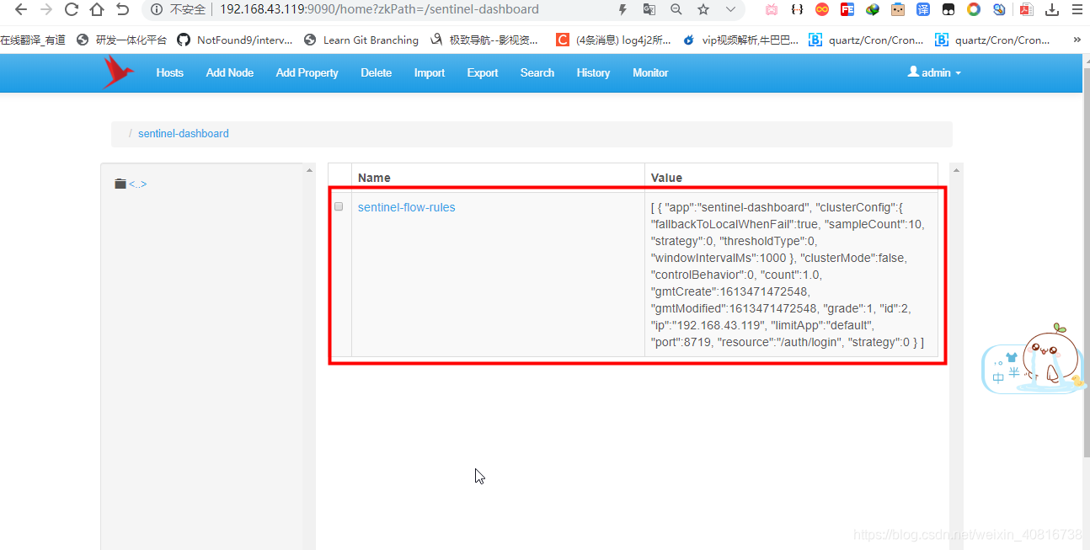The image size is (1090, 550).
Task: Open browser downloads arrow icon
Action: [1052, 9]
